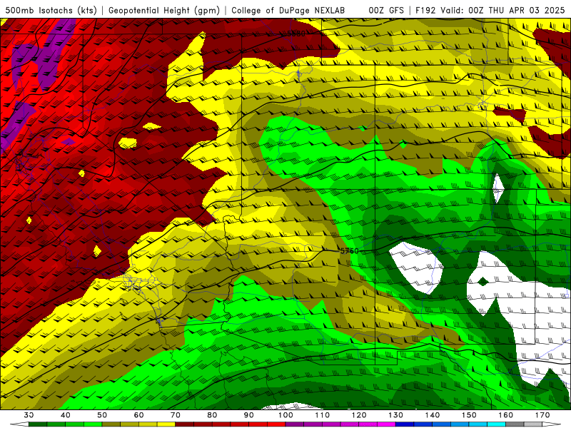This screenshot has height=428, width=571.
Task: Select the bright magenta swatch before dark blue
Action: tap(386, 424)
